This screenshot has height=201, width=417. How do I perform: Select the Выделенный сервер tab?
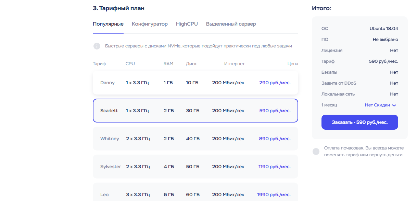(231, 24)
